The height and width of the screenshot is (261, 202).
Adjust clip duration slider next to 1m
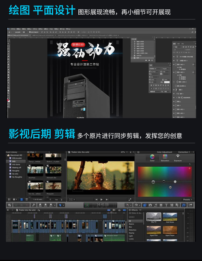50,200
